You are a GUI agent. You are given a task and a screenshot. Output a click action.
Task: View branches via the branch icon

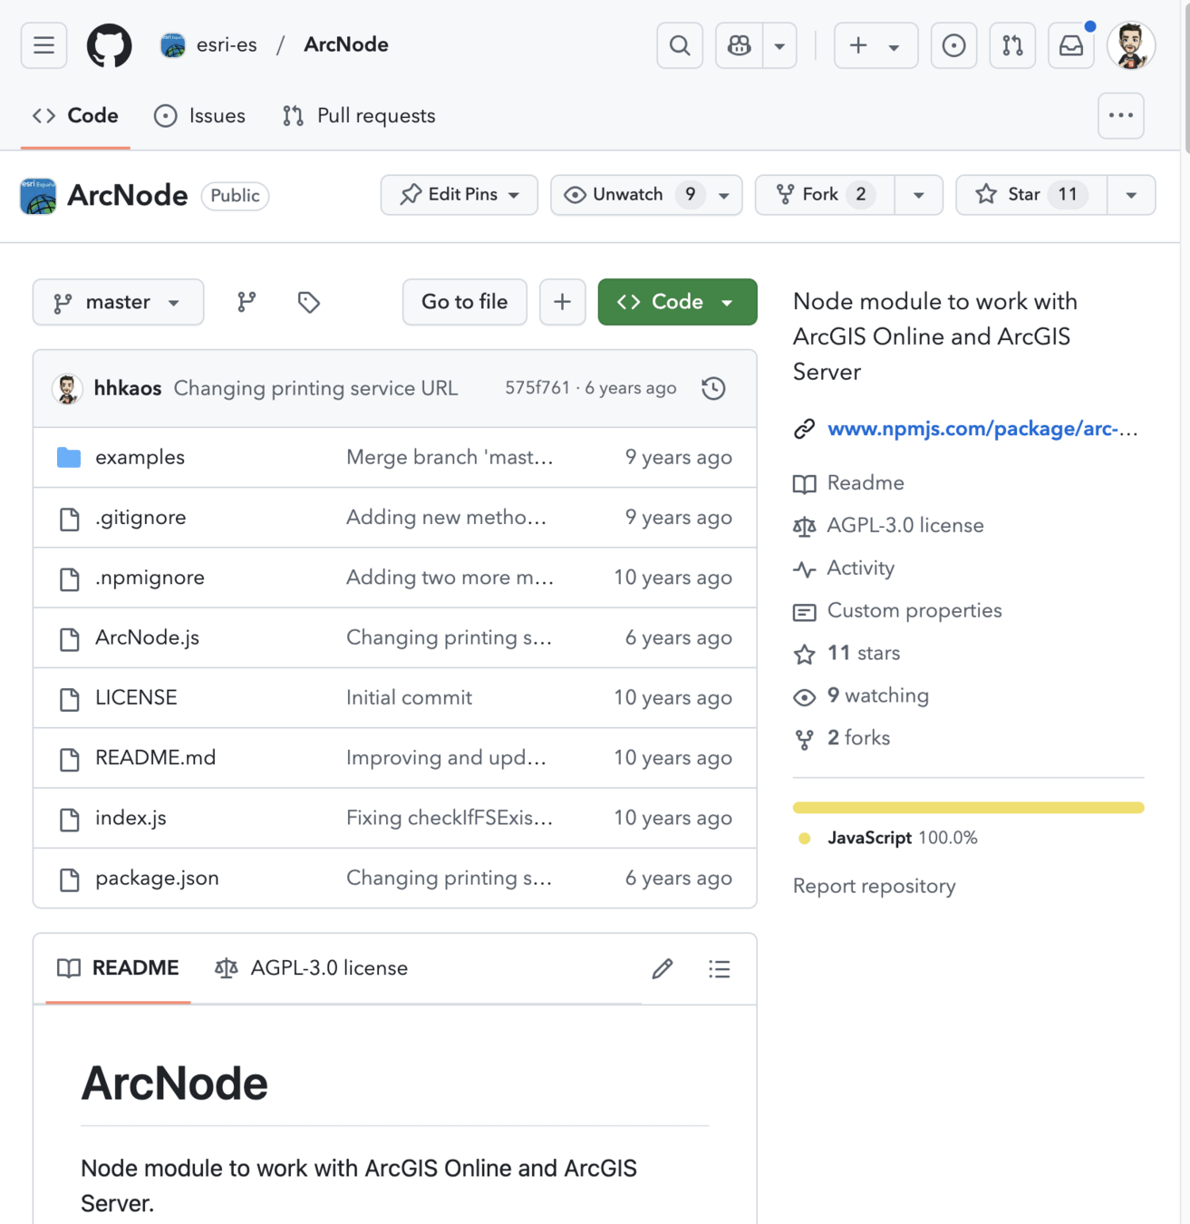pyautogui.click(x=247, y=302)
